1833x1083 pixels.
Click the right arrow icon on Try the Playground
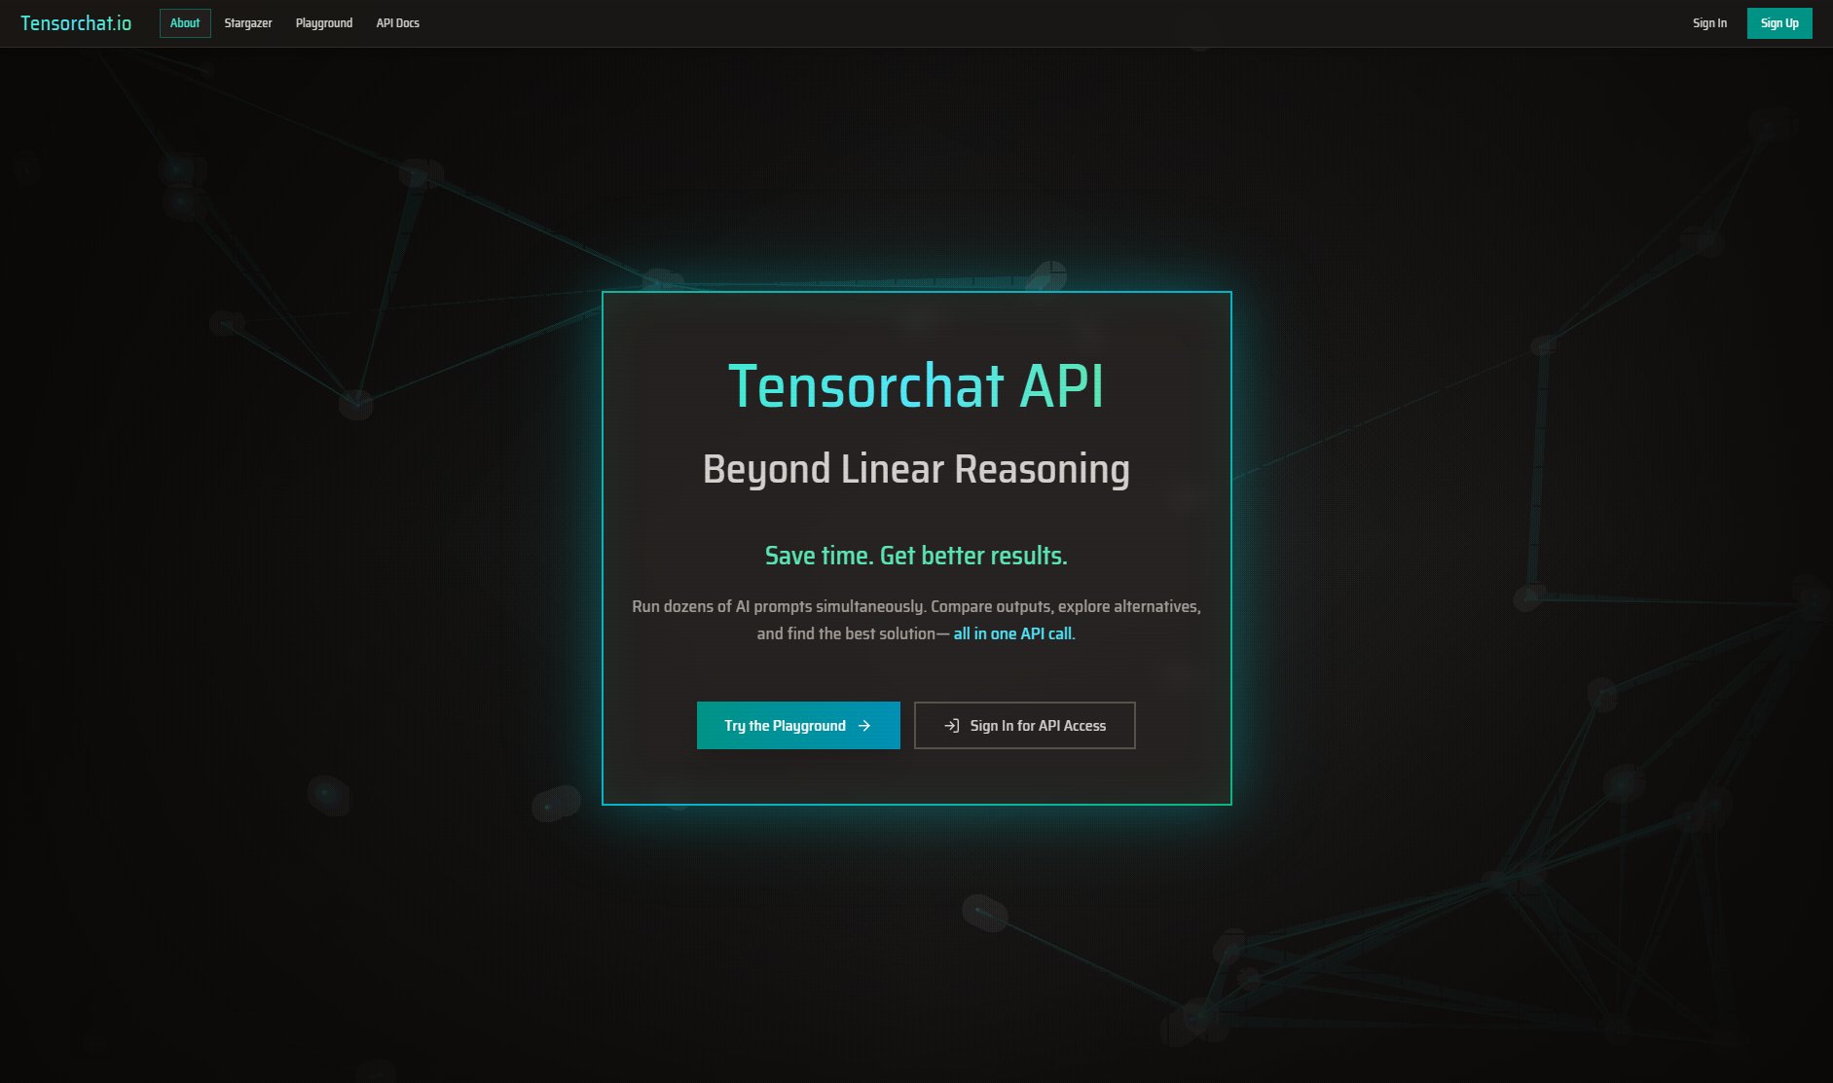click(x=864, y=726)
